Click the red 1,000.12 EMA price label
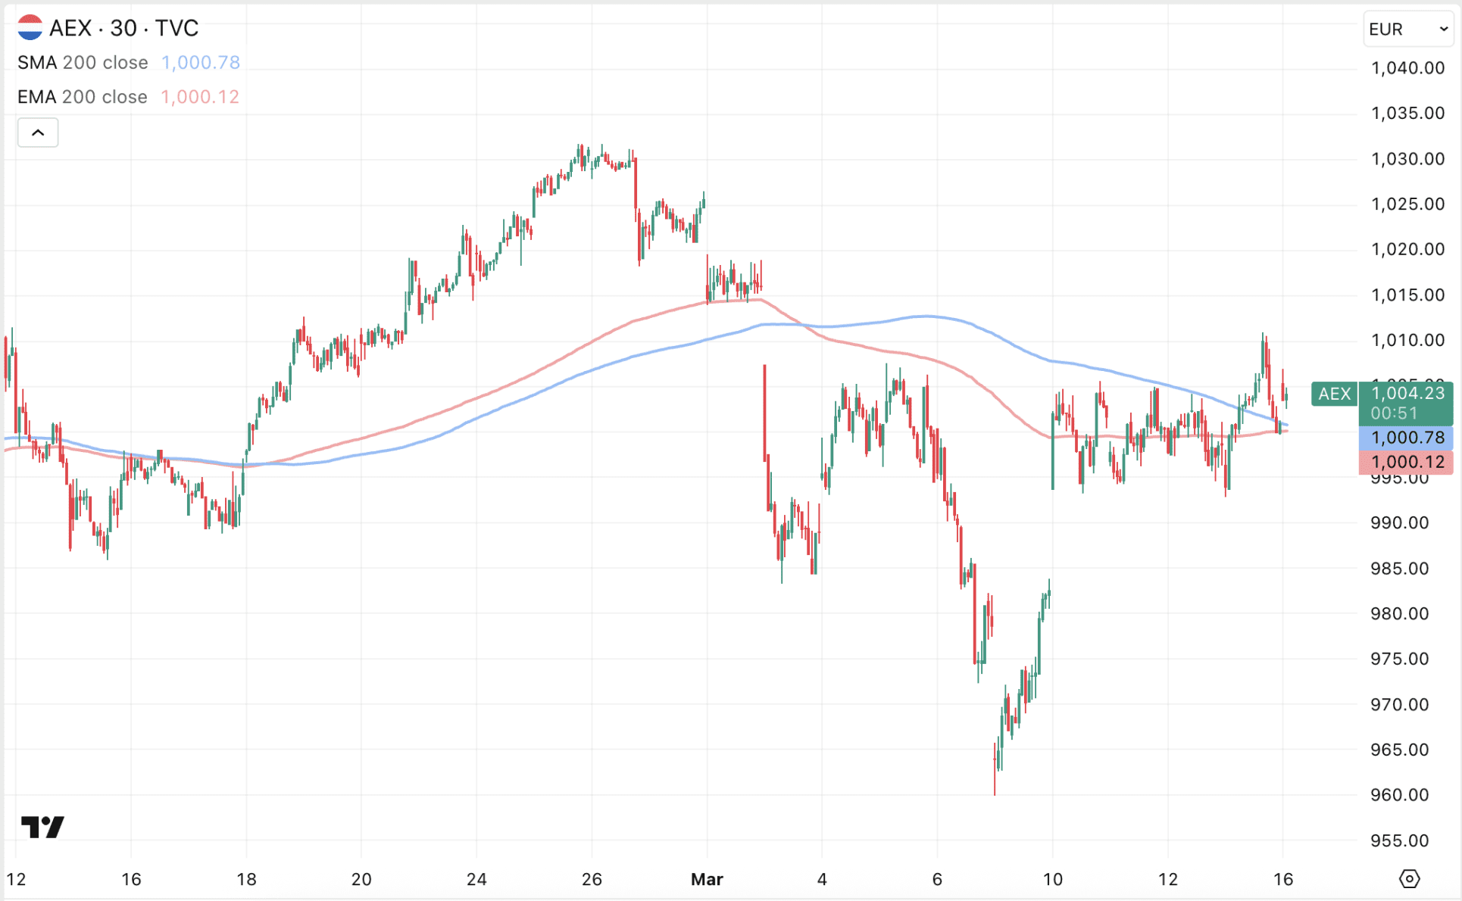 coord(1407,462)
